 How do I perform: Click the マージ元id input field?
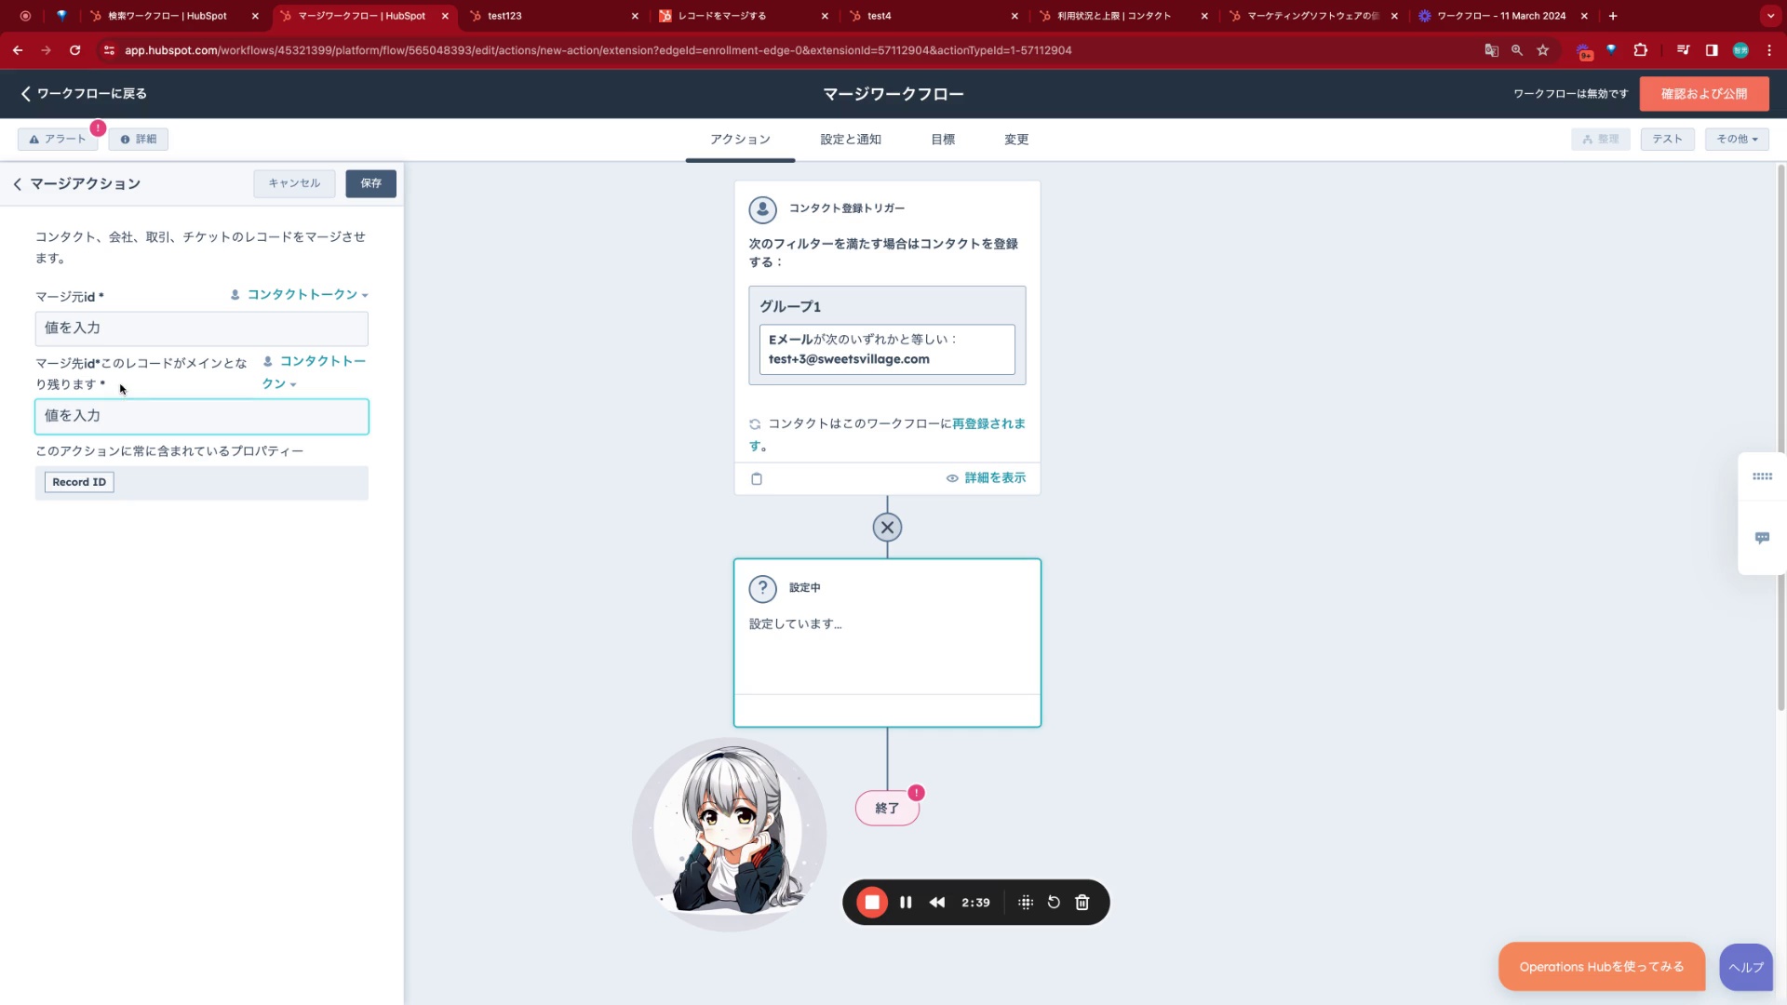click(x=201, y=328)
